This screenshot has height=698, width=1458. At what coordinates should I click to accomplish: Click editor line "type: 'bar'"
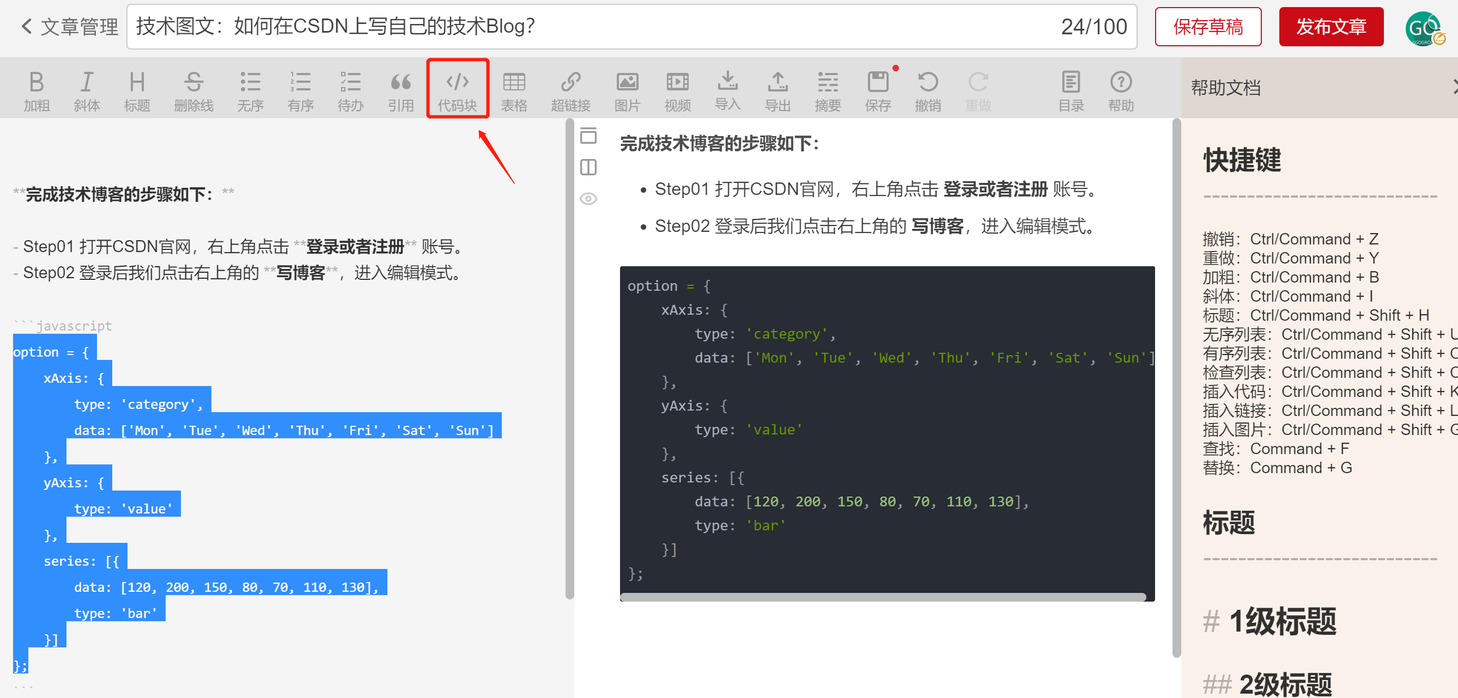tap(116, 613)
